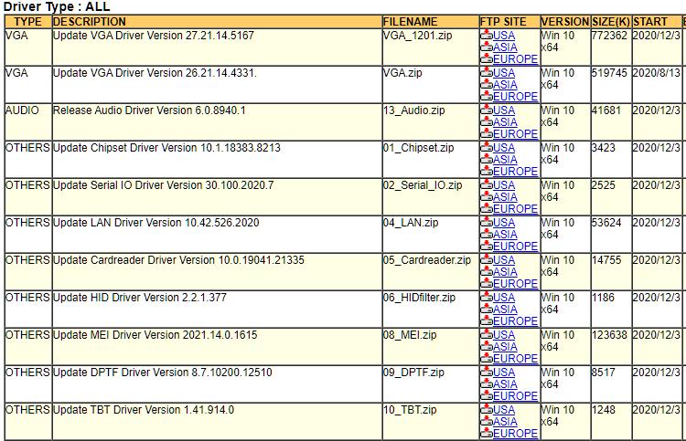Image resolution: width=686 pixels, height=441 pixels.
Task: Open the EUROPE link for 13_Audio.zip
Action: [515, 134]
